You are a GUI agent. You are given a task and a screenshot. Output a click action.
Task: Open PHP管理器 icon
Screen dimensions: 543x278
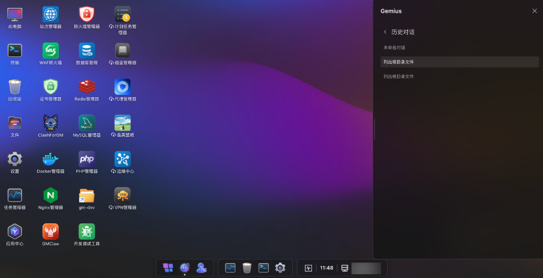tap(86, 159)
